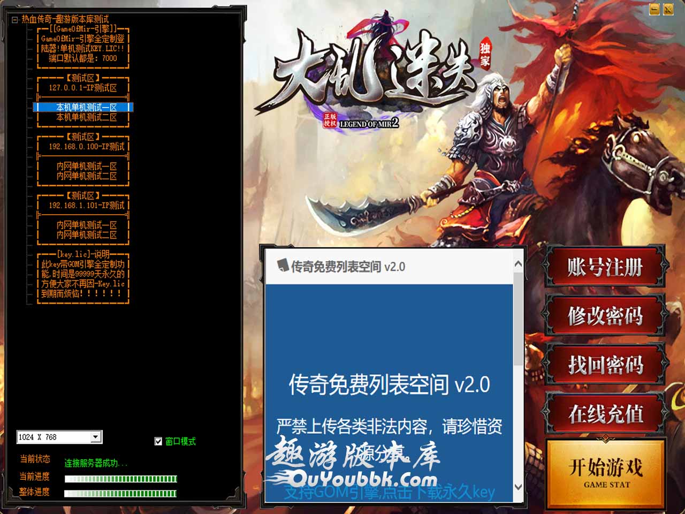The image size is (685, 514).
Task: Click the [[GameOfMir-引擎]] header row
Action: point(83,29)
